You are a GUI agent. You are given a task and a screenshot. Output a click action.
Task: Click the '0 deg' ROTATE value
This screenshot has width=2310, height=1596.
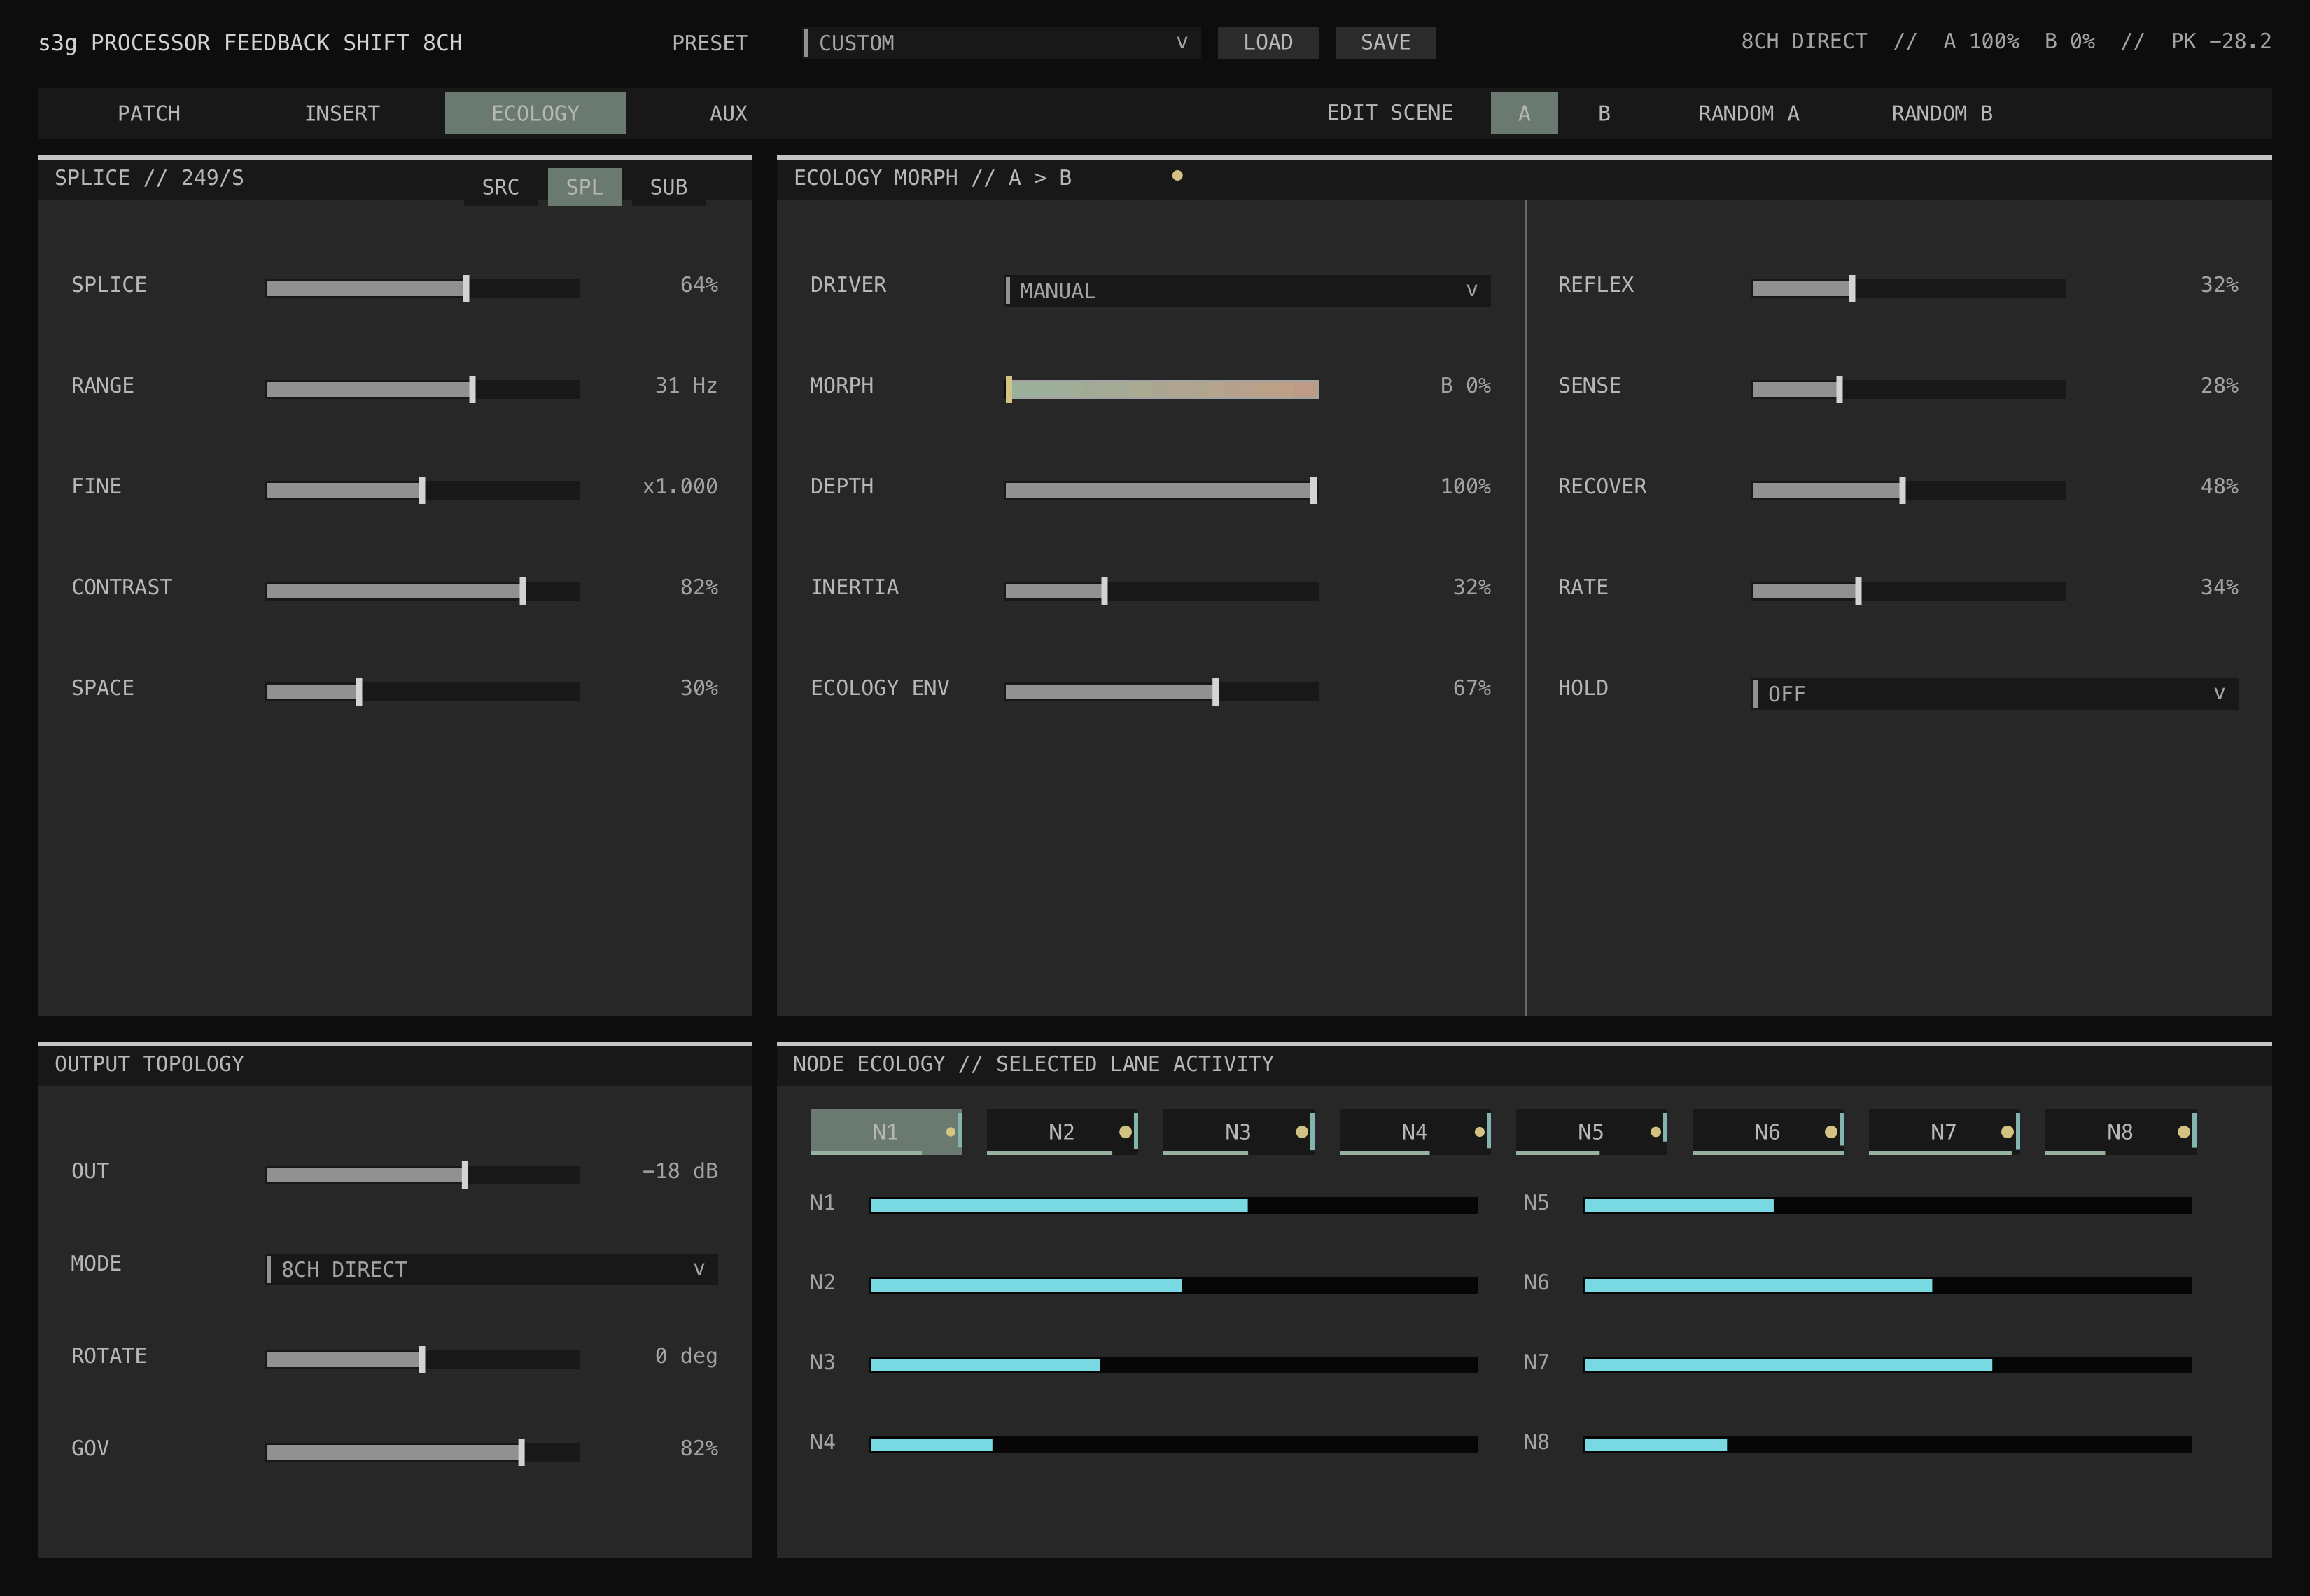685,1356
